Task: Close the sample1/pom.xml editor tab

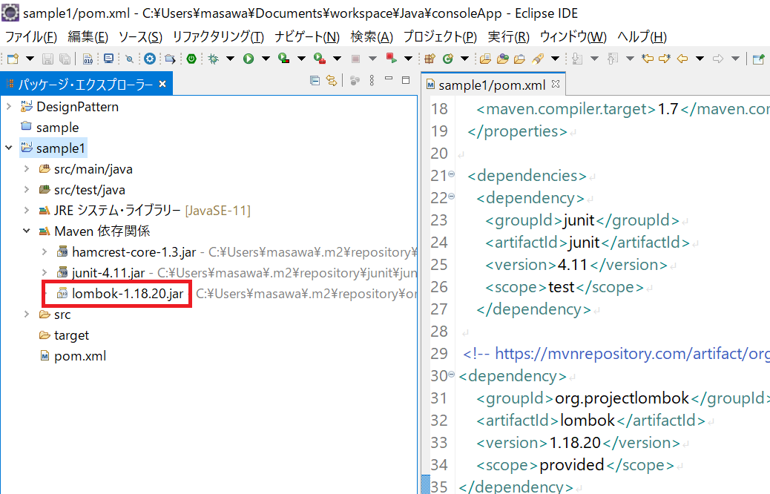Action: tap(556, 84)
